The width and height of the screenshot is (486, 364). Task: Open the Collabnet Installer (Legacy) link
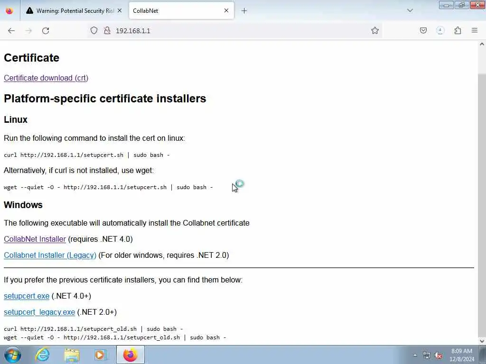pos(50,255)
